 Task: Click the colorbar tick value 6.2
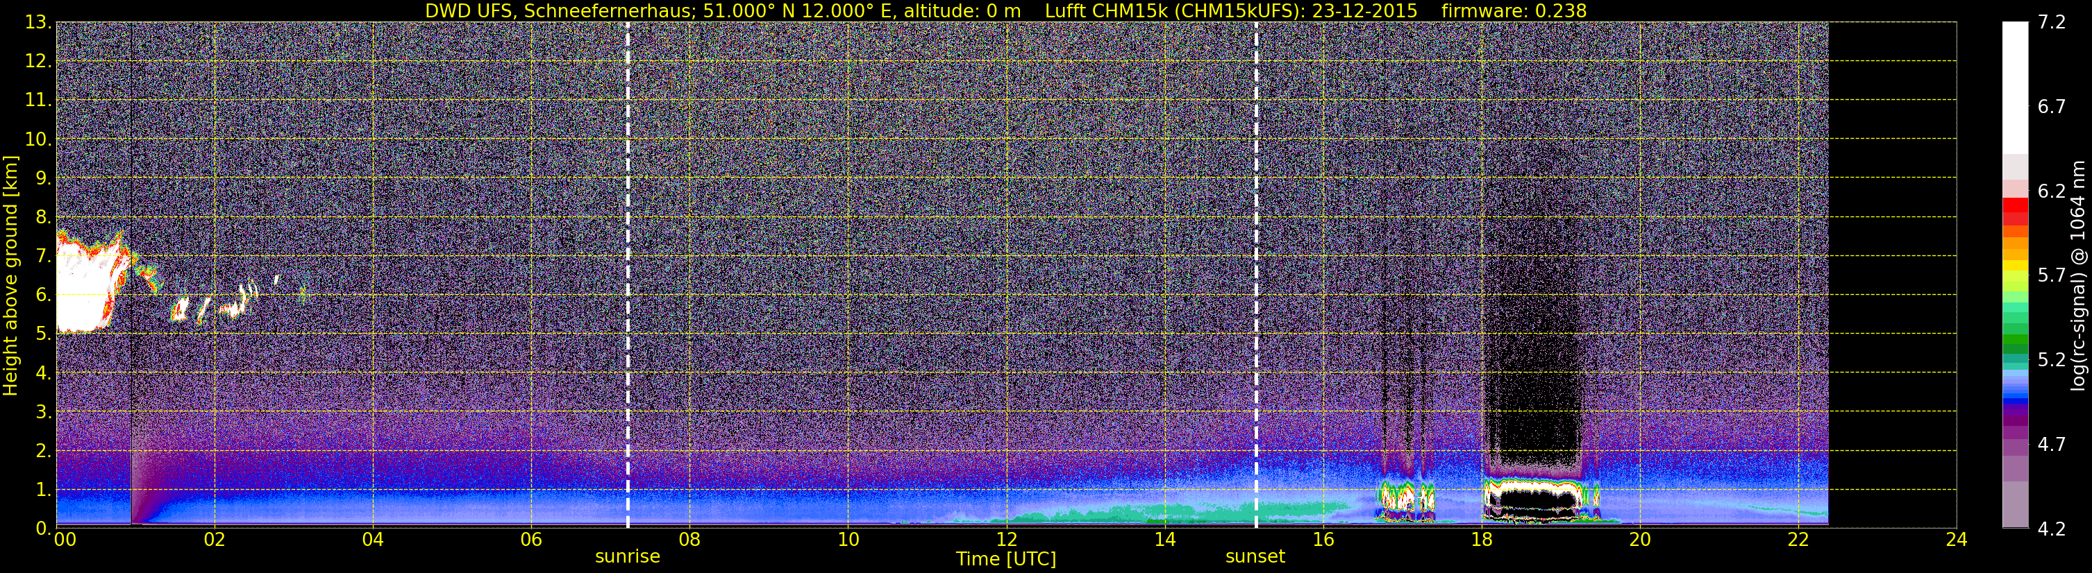coord(2052,191)
